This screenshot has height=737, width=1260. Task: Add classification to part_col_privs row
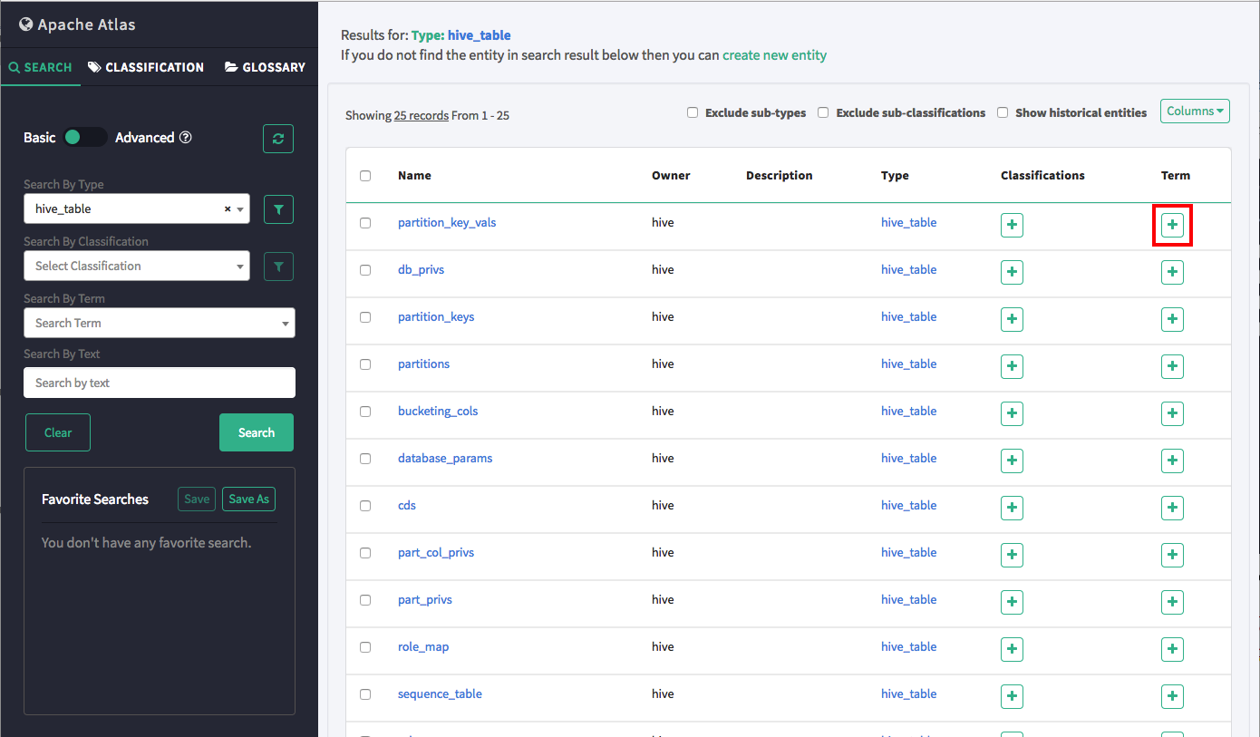(x=1012, y=555)
